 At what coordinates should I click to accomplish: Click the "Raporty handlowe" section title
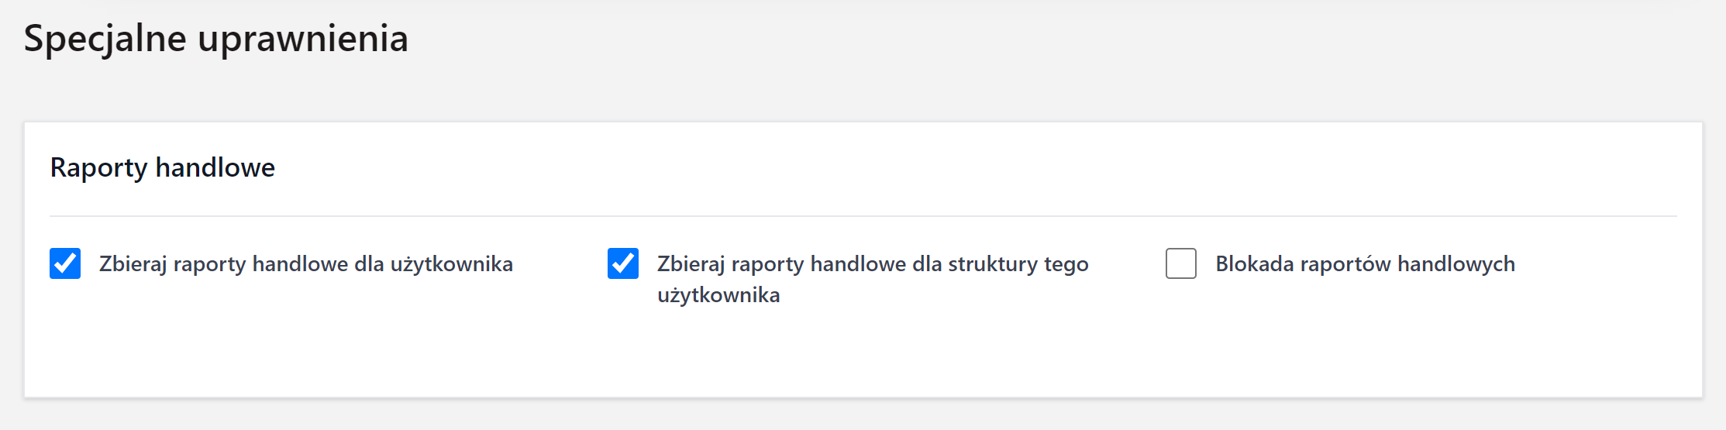click(162, 167)
